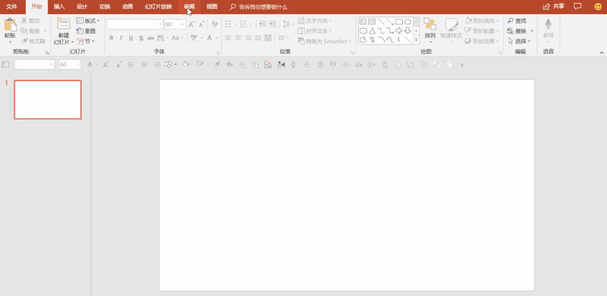The height and width of the screenshot is (296, 607).
Task: Click the 剪切 cut scissors icon
Action: click(24, 21)
